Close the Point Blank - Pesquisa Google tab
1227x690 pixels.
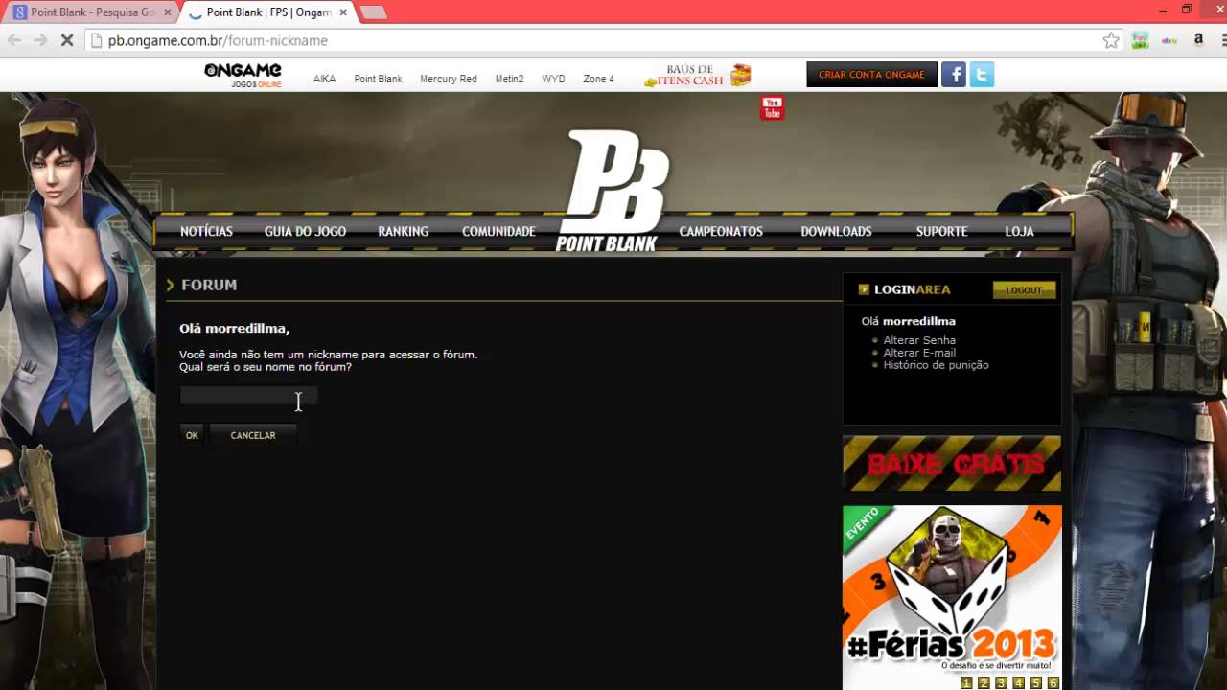pos(167,12)
